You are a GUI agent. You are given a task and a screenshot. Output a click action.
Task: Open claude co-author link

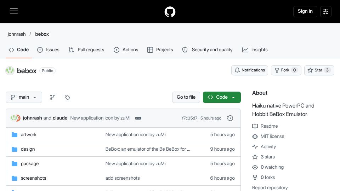click(60, 118)
